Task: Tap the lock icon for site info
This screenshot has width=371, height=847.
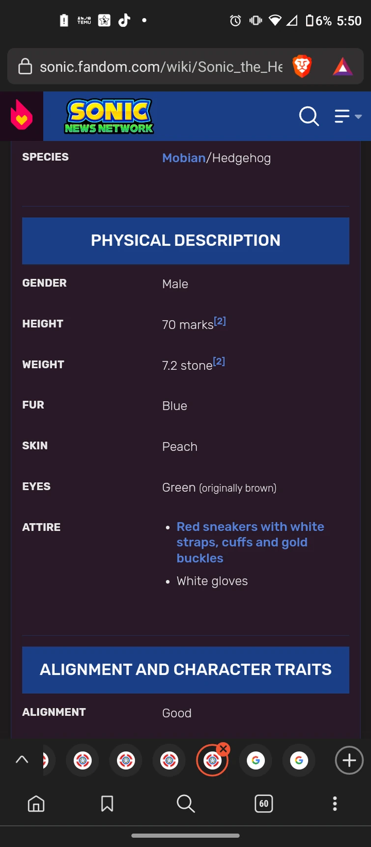Action: [x=25, y=66]
